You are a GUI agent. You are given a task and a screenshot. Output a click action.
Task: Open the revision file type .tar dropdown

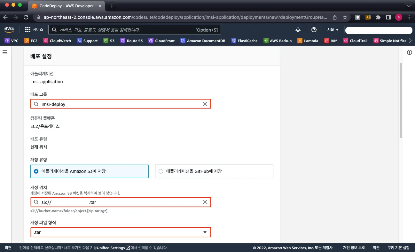pos(121,232)
